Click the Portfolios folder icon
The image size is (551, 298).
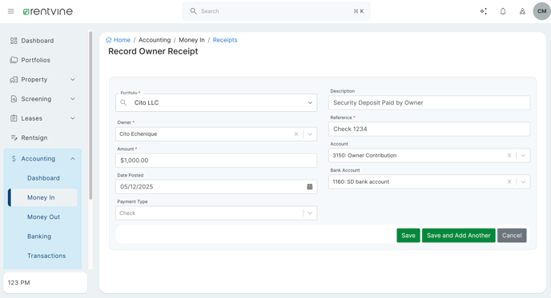(14, 60)
